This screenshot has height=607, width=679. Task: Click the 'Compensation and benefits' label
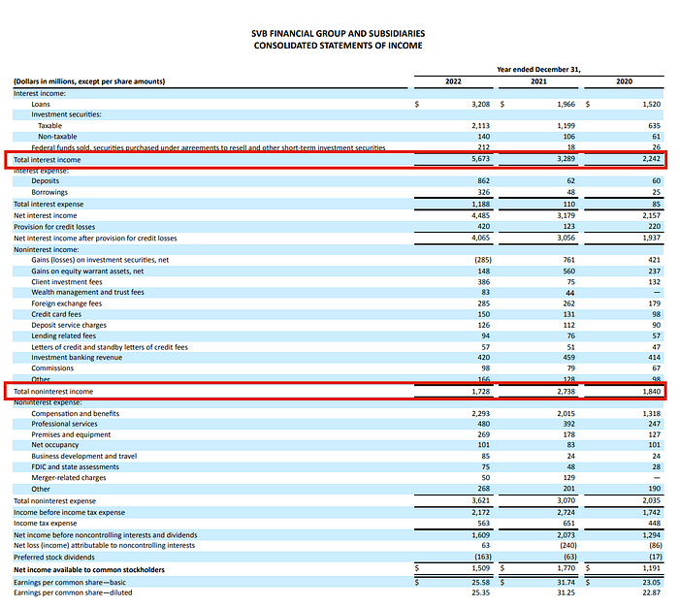[x=75, y=413]
